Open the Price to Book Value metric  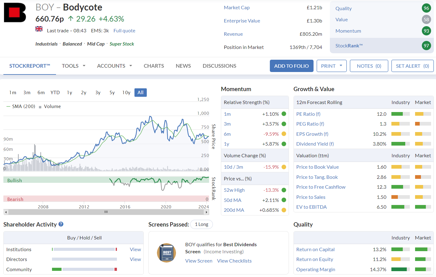pos(318,167)
